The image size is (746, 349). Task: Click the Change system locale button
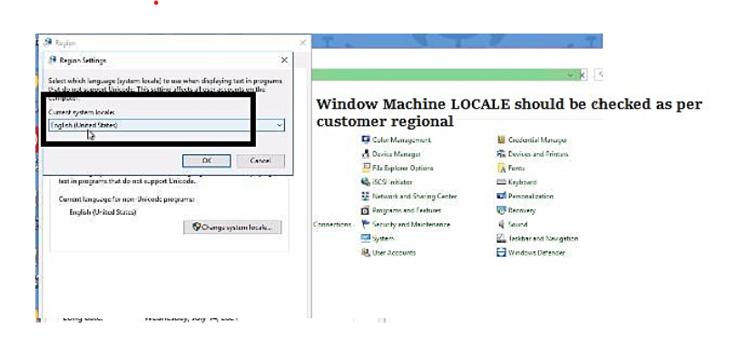[x=232, y=228]
